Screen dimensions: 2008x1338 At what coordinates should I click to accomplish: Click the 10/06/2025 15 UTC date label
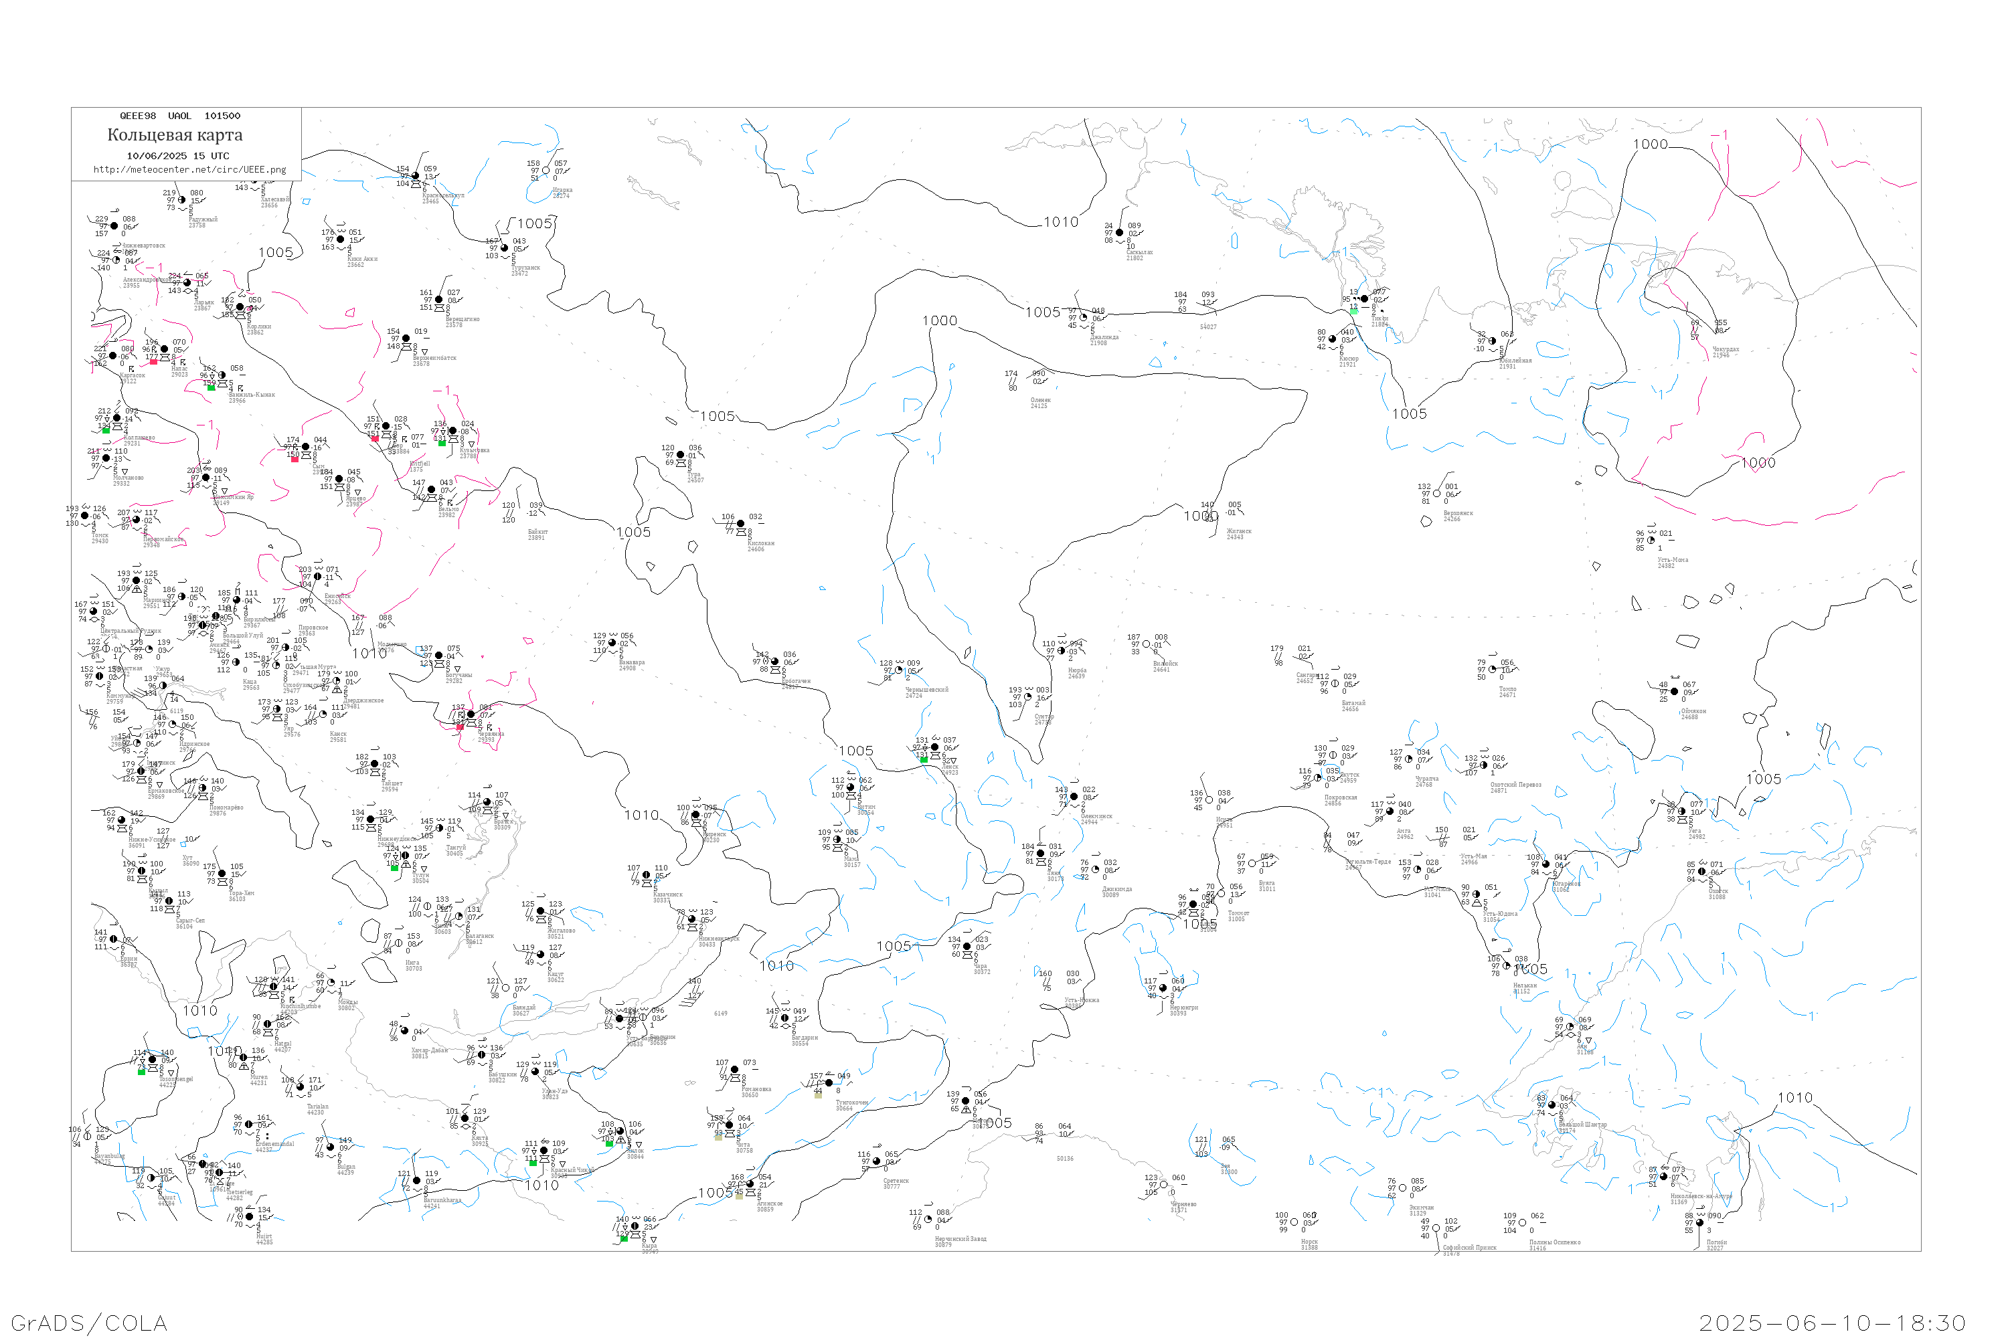click(x=177, y=156)
